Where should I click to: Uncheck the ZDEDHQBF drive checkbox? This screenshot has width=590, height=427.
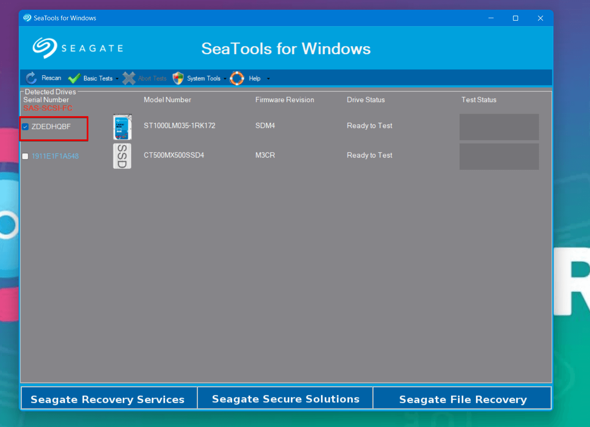coord(25,127)
